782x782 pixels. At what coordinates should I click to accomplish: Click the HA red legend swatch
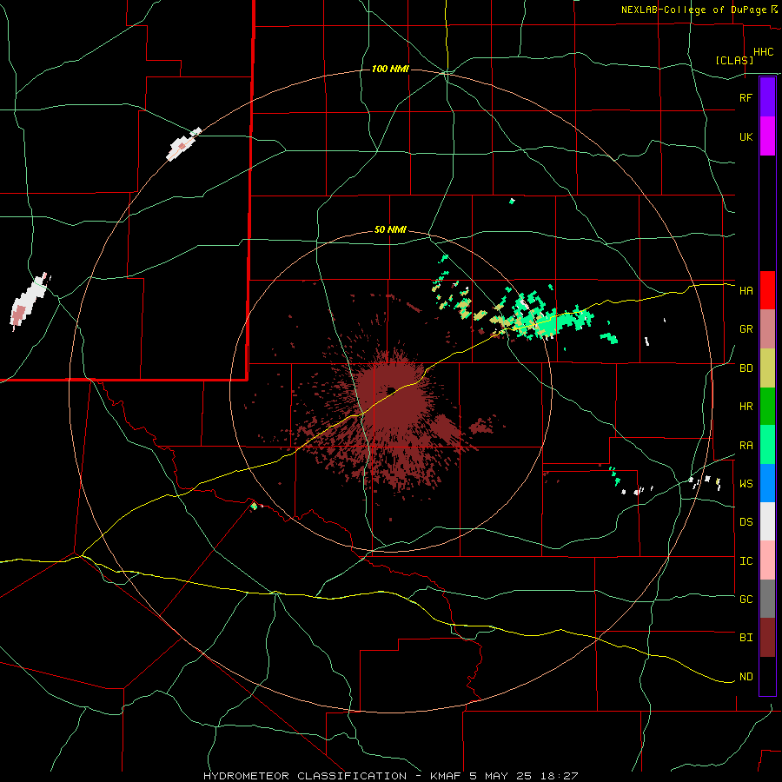coord(767,290)
